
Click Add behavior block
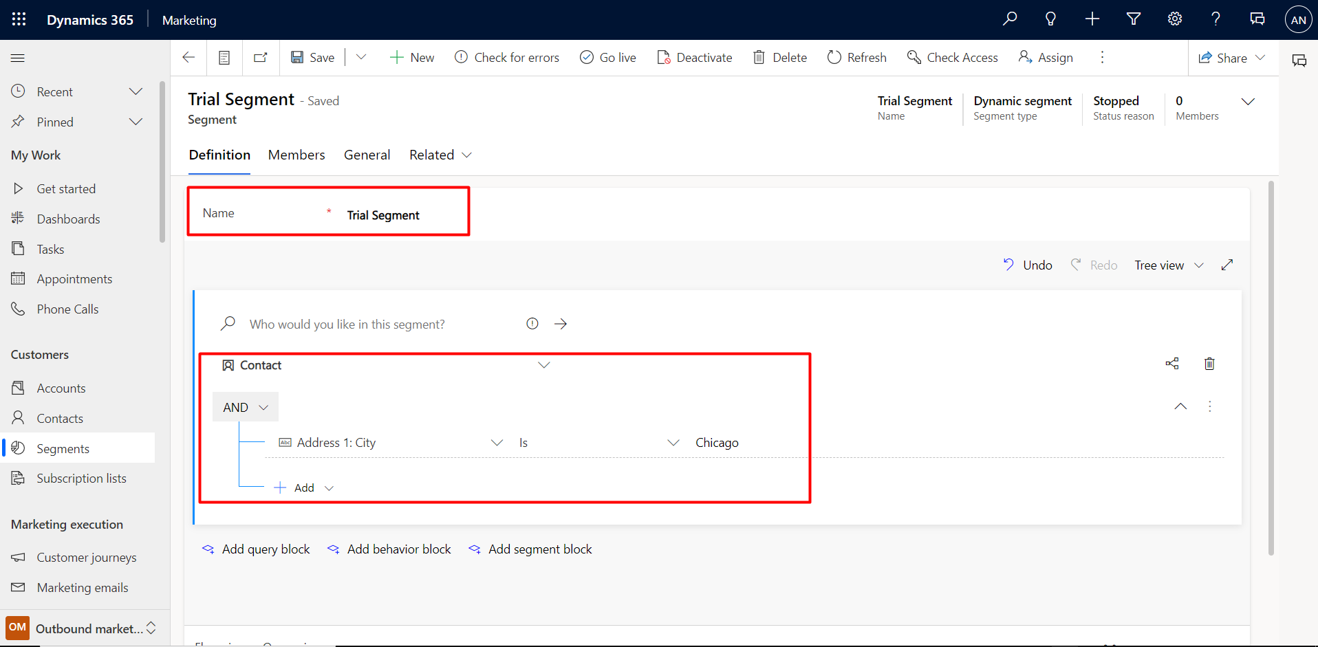(x=389, y=549)
